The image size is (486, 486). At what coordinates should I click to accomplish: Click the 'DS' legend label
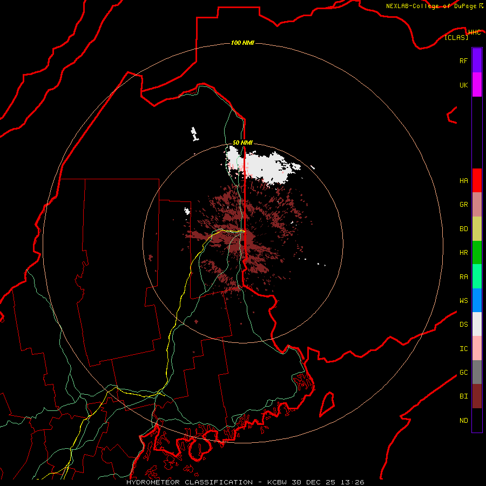[463, 325]
